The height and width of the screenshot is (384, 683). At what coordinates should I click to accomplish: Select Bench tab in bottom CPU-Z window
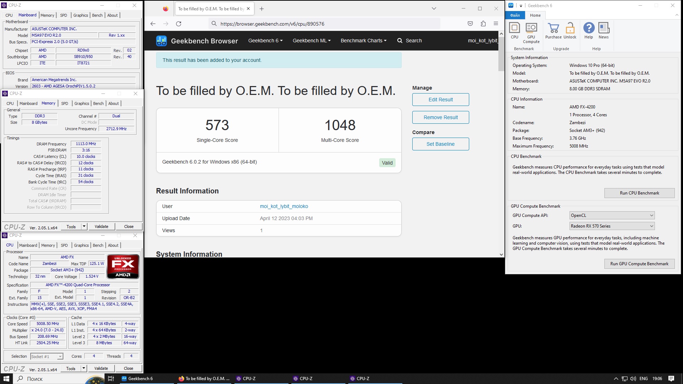98,245
